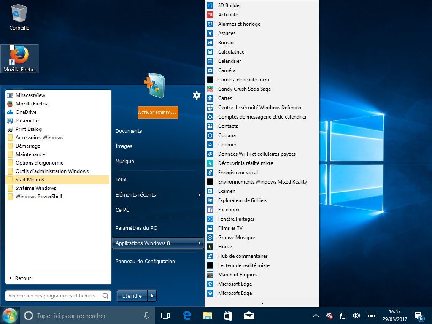Click the Astuces lightbulb icon

pos(210,33)
